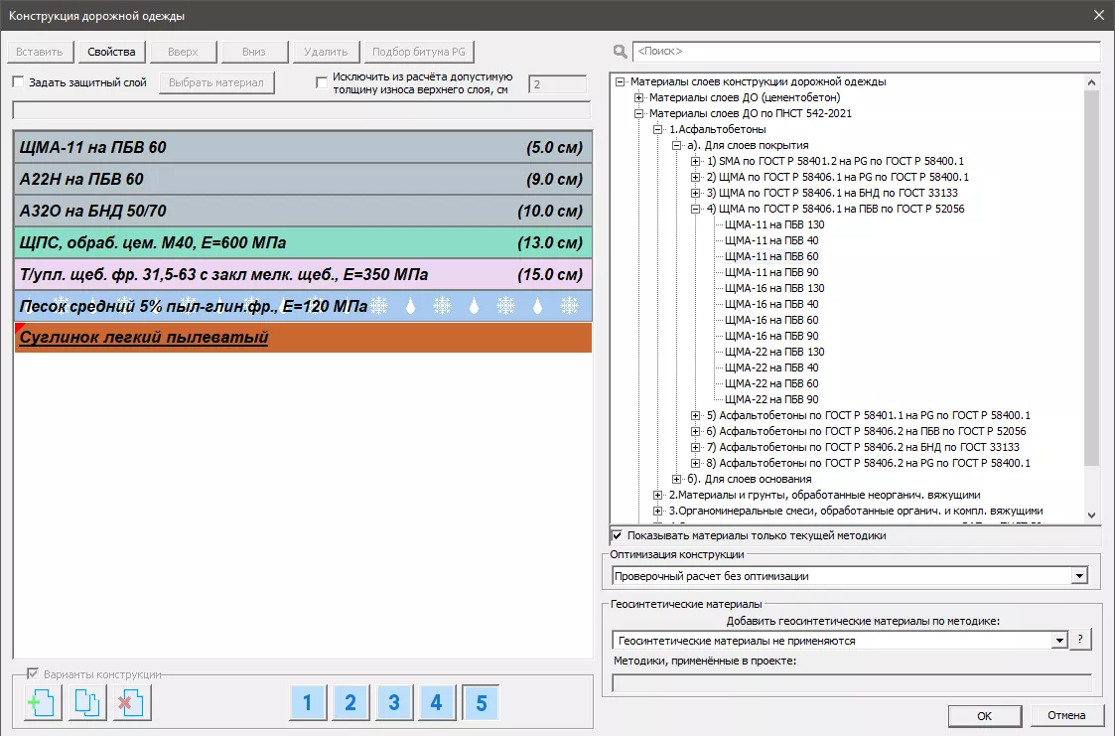Enable the 'Задать защитный слой' checkbox
The width and height of the screenshot is (1115, 736).
(18, 82)
